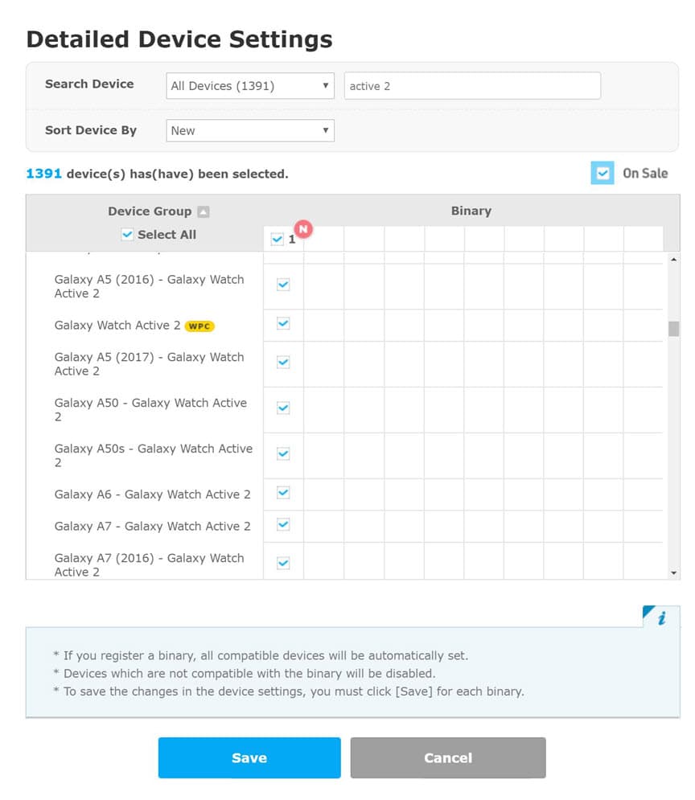Uncheck Galaxy A50 - Galaxy Watch Active 2 checkbox
695x800 pixels.
pos(283,408)
